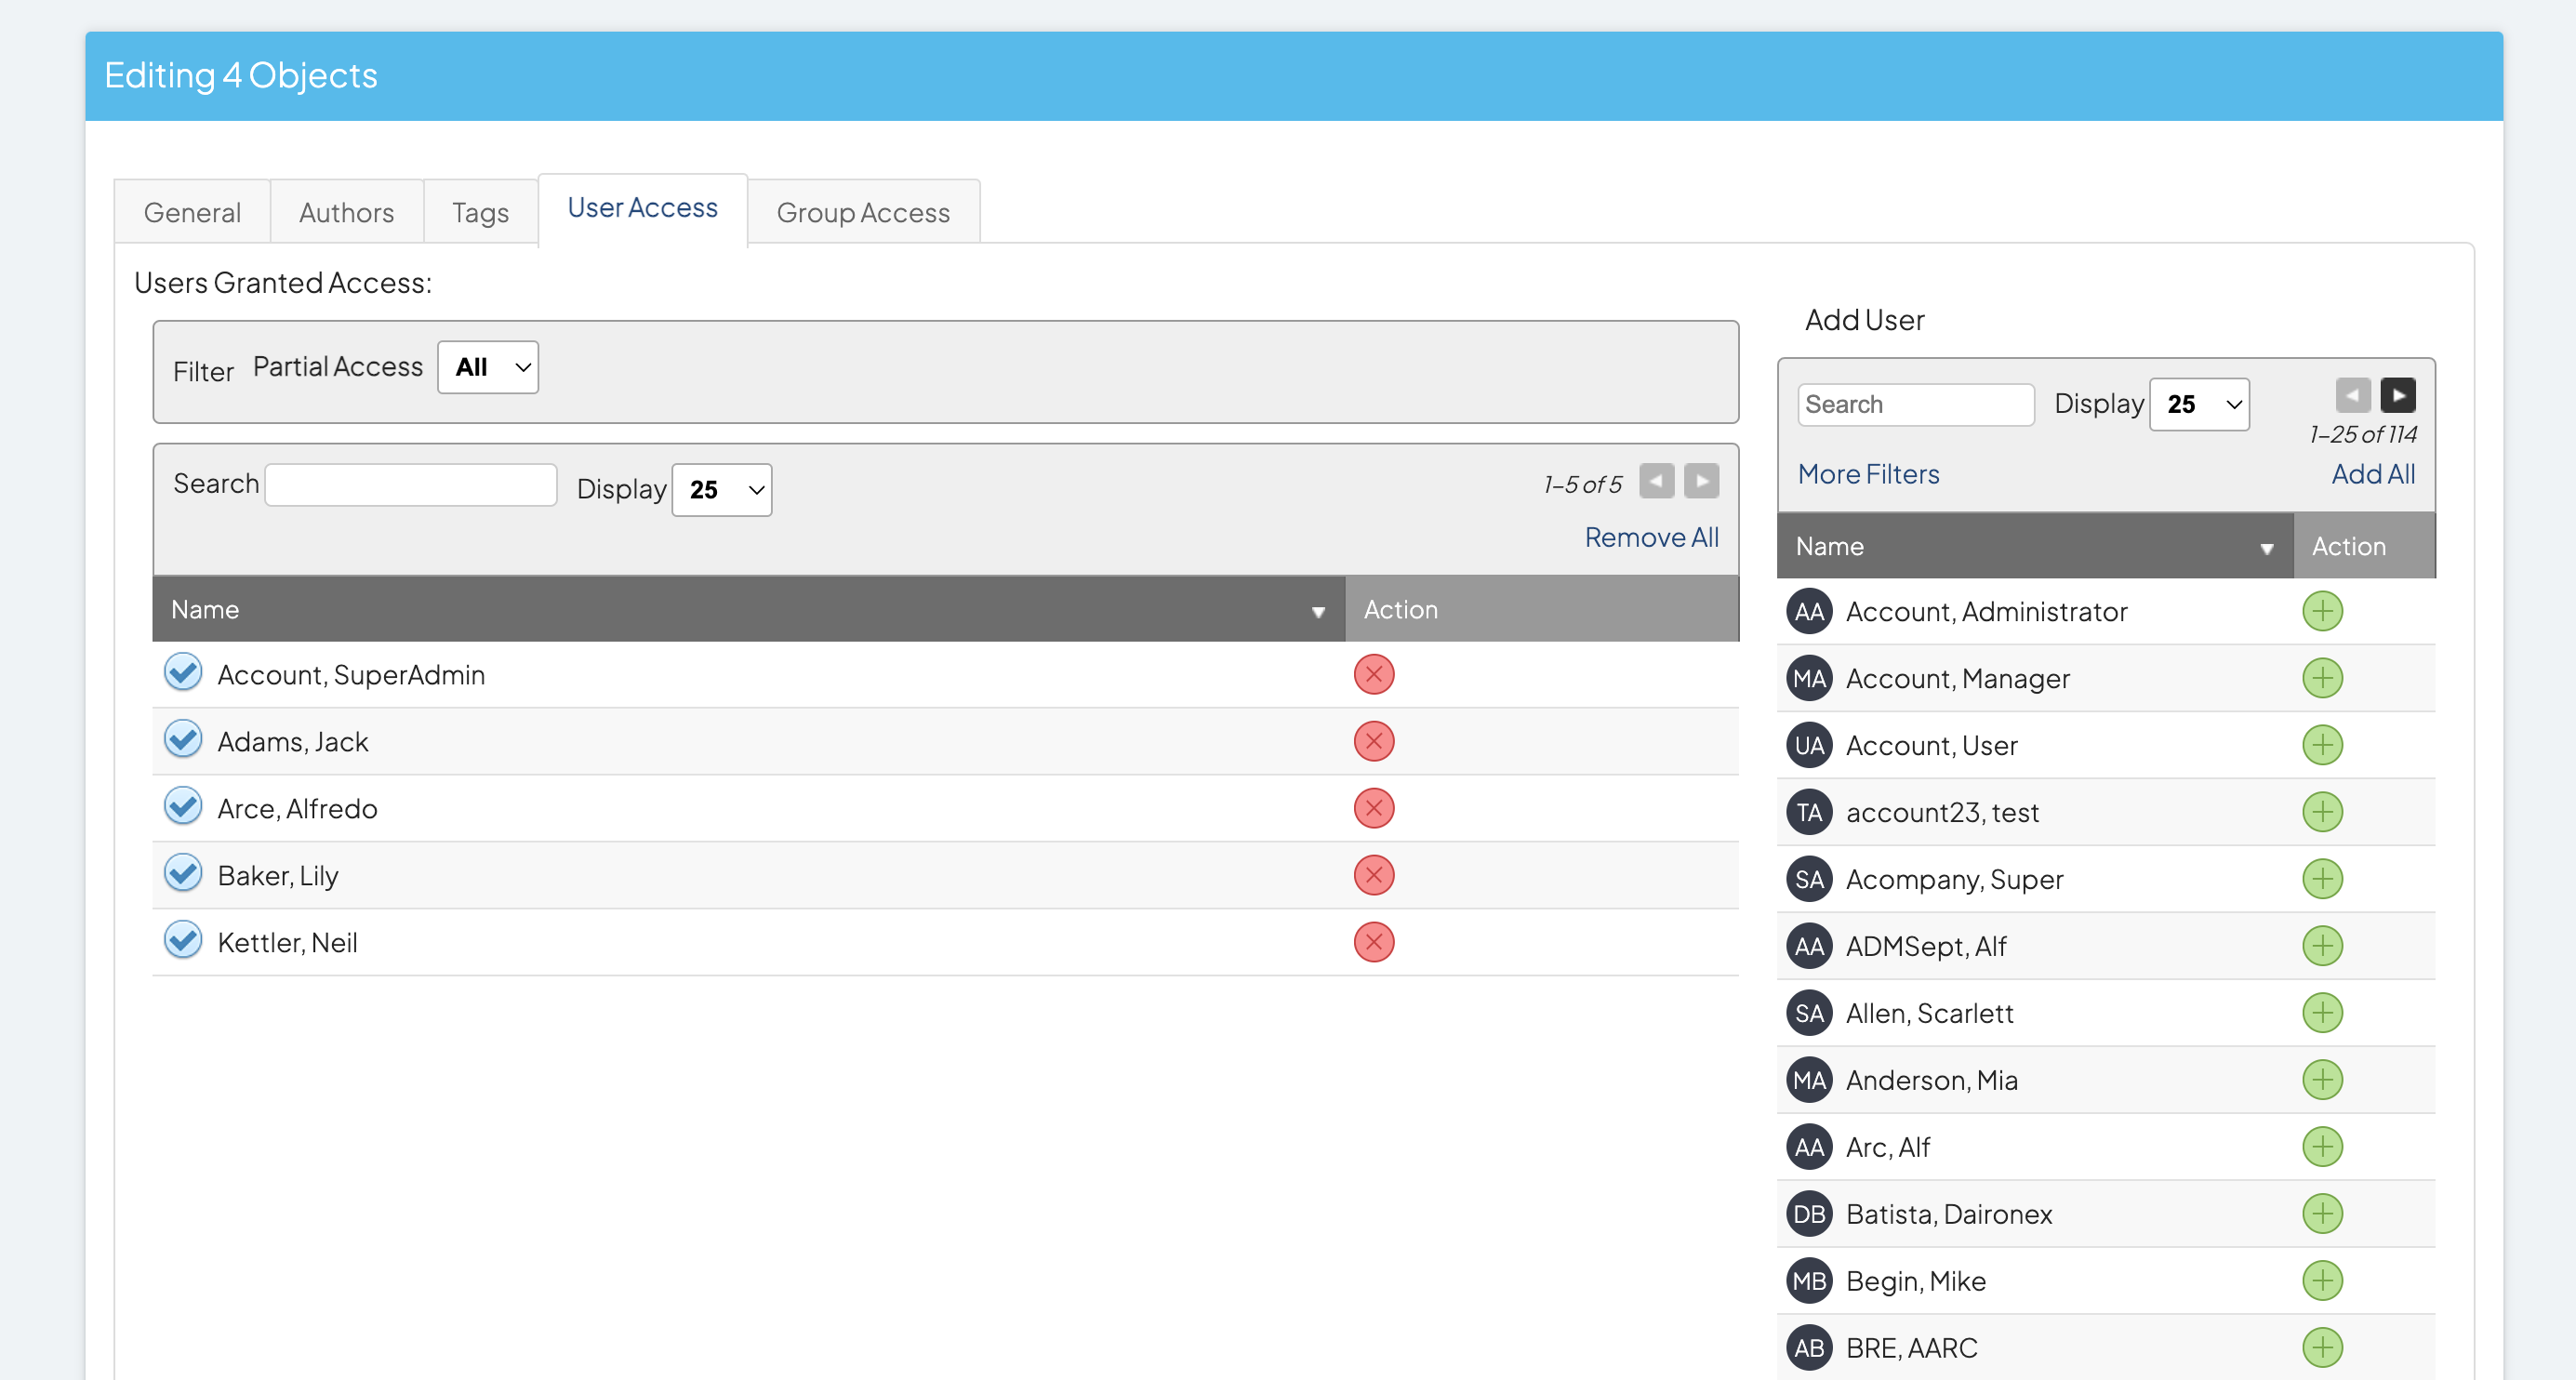
Task: Select the name Kettler, Neil
Action: (x=287, y=943)
